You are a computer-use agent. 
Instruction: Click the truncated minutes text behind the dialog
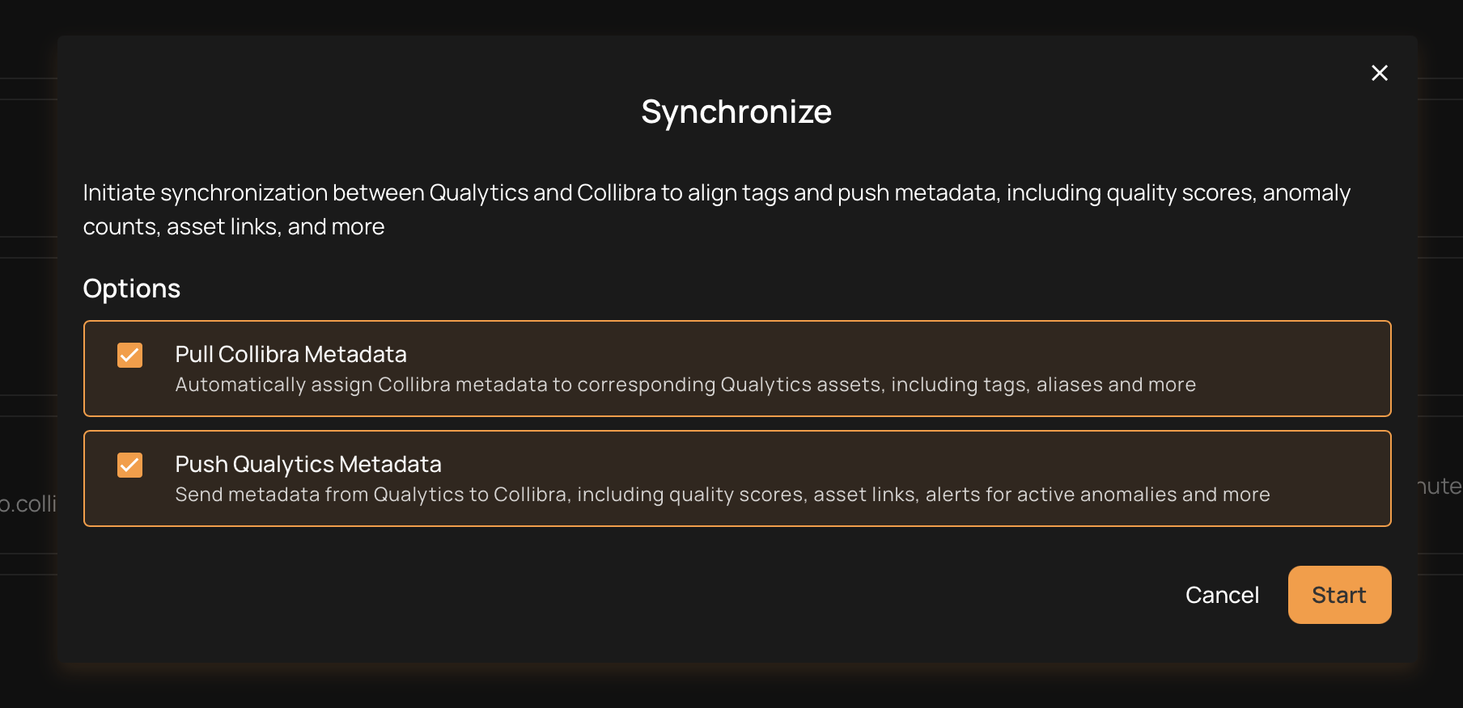(1440, 486)
